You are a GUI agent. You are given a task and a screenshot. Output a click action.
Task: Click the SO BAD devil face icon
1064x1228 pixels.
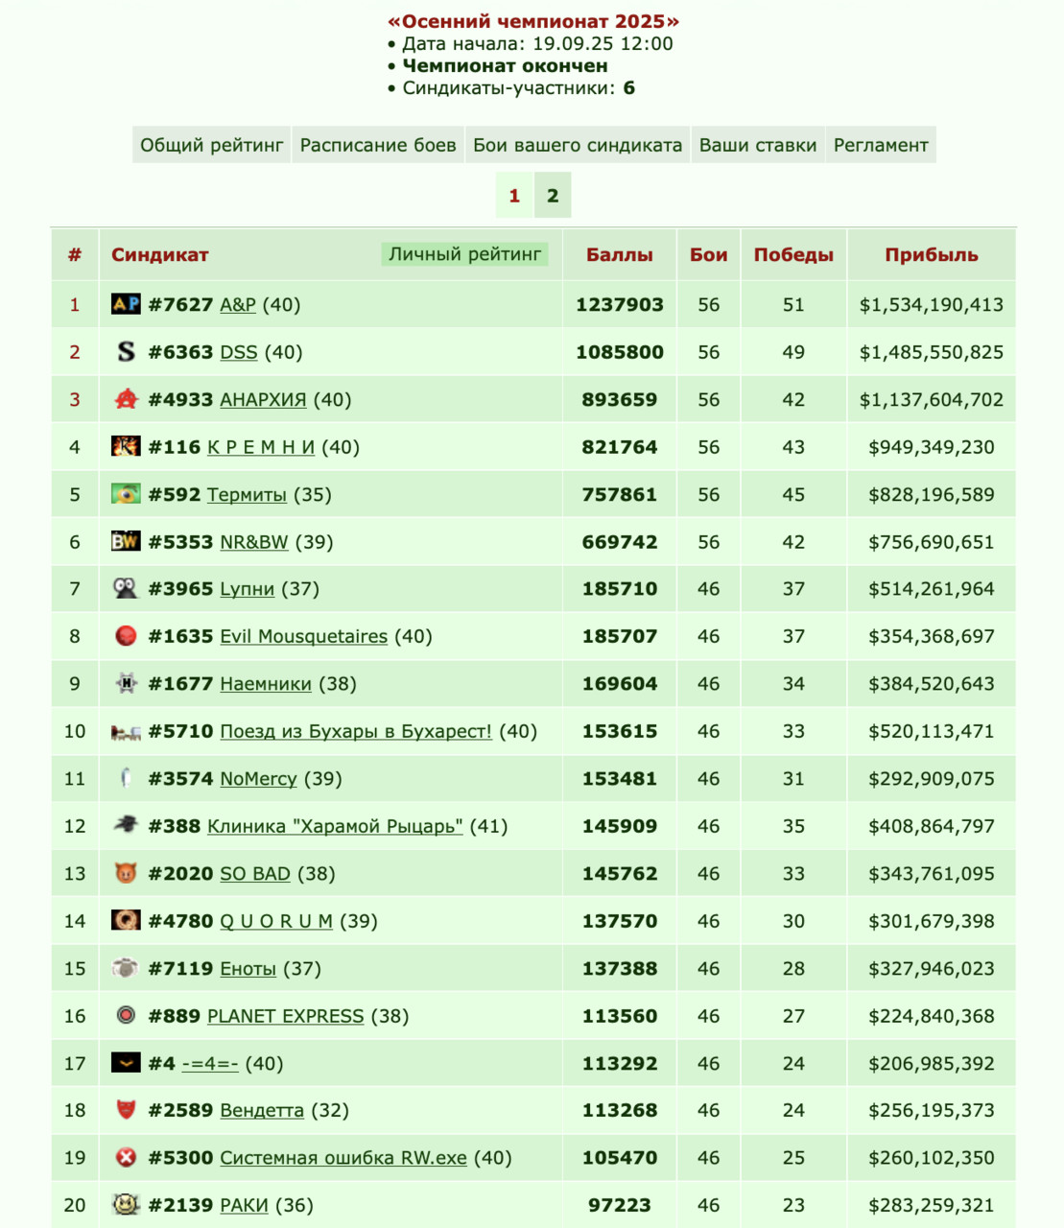click(x=126, y=873)
